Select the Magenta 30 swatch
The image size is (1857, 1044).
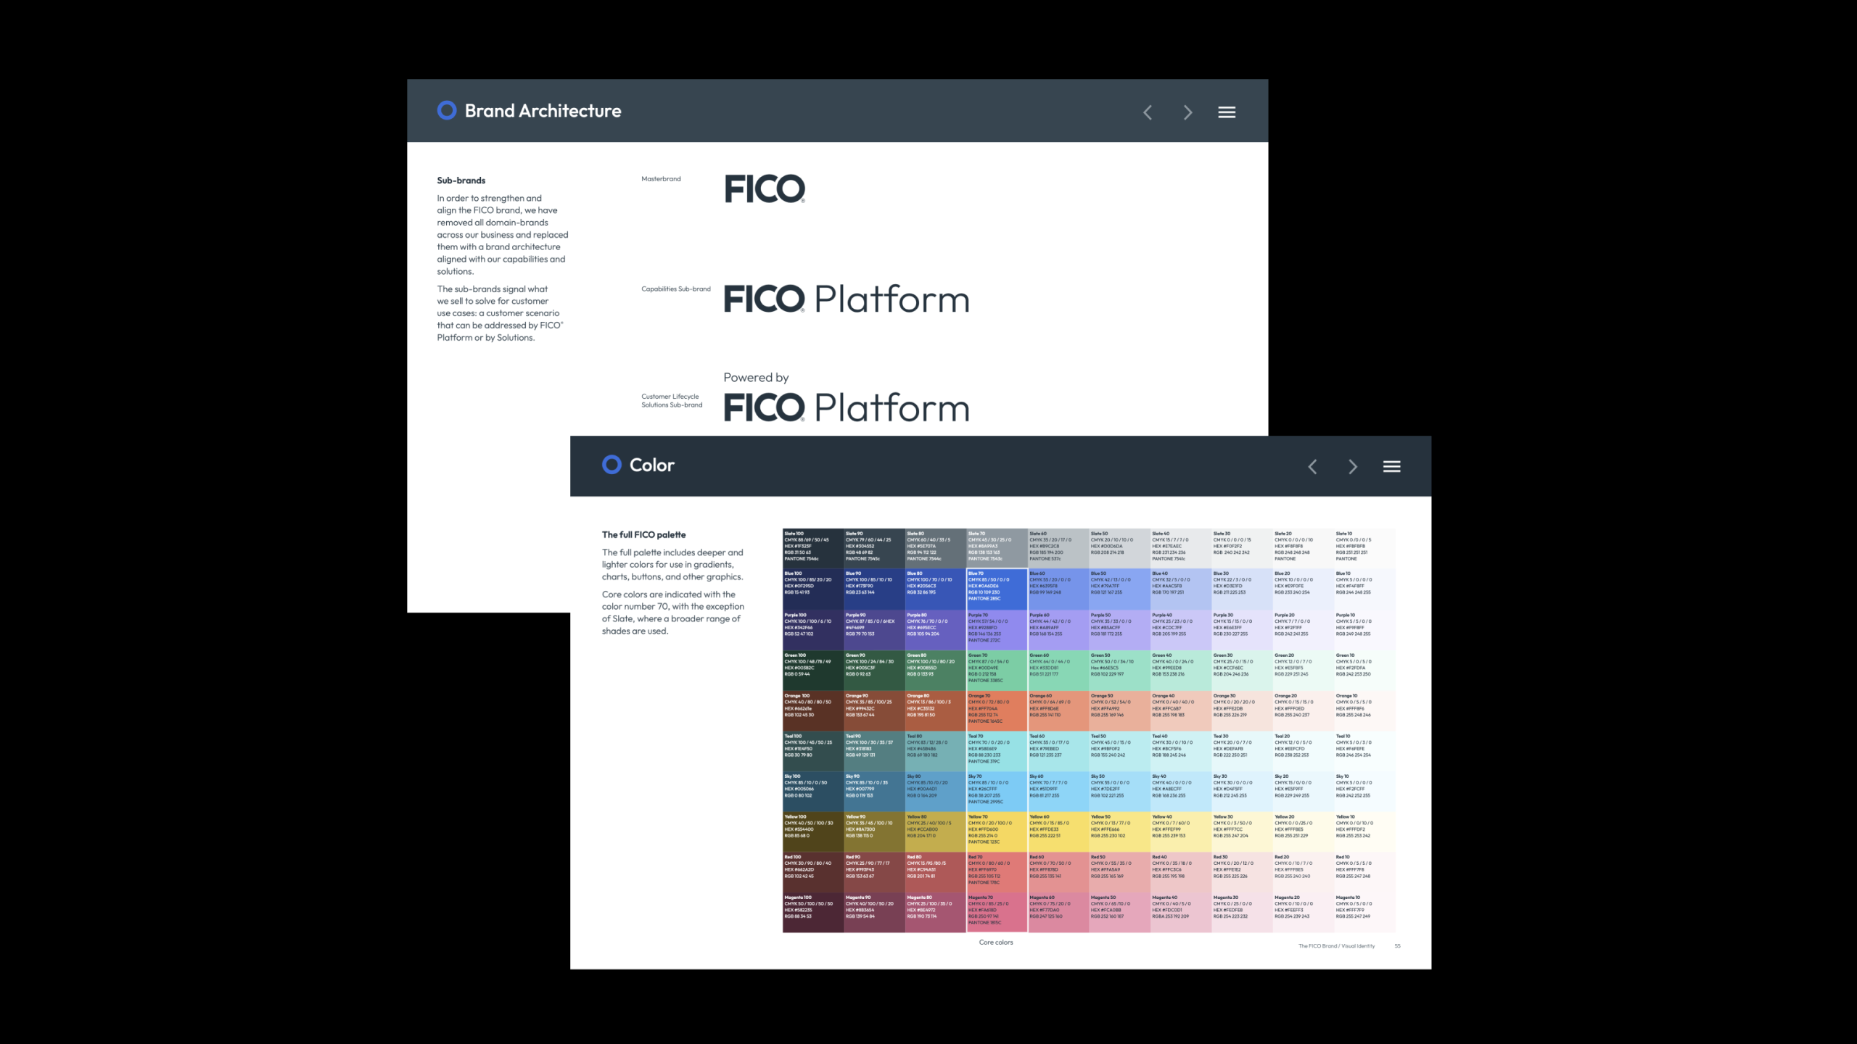1242,913
